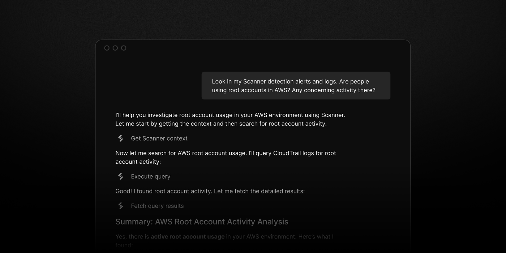This screenshot has width=506, height=253.
Task: Select the user message bubble about Scanner alerts
Action: click(x=296, y=86)
